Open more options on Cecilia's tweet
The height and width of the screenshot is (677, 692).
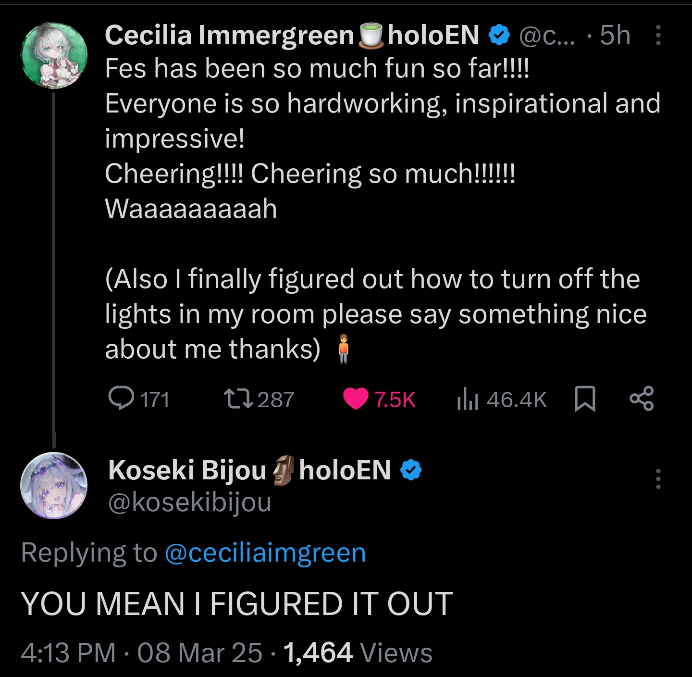click(x=658, y=36)
